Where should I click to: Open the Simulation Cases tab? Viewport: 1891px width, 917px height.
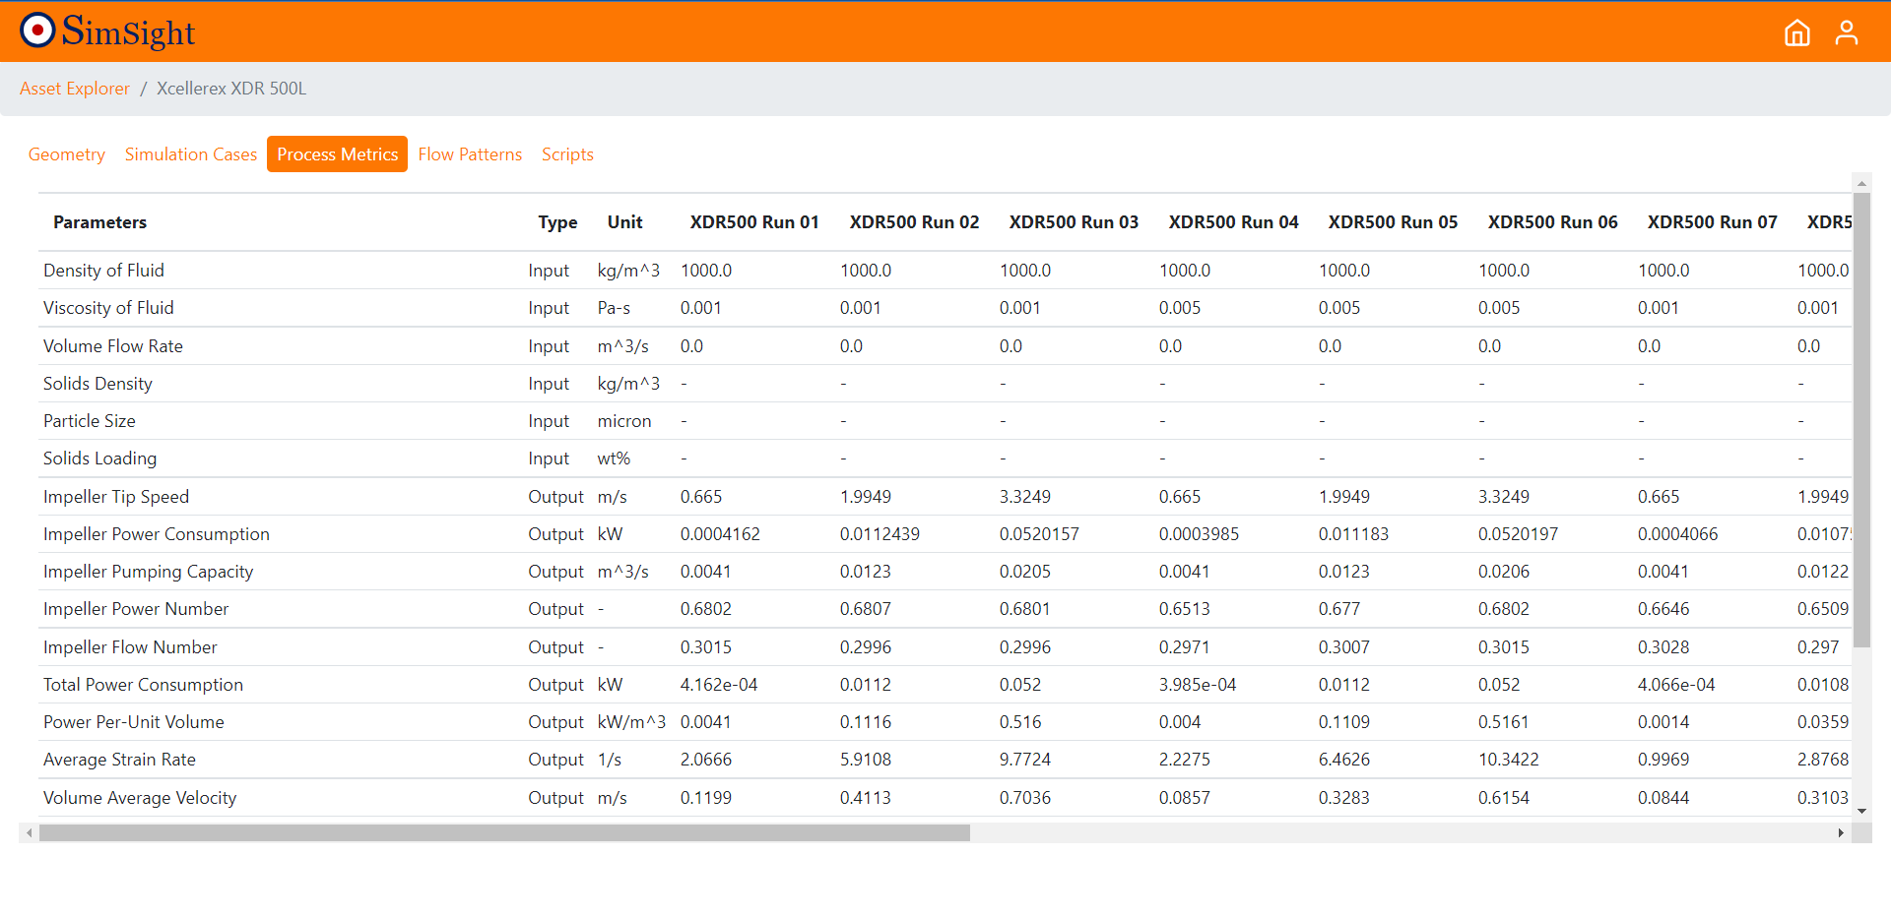click(x=190, y=153)
